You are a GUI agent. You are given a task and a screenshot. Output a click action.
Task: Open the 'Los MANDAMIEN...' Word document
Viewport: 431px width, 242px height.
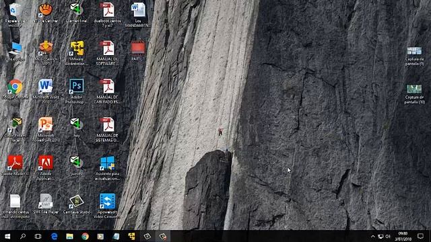coord(138,15)
